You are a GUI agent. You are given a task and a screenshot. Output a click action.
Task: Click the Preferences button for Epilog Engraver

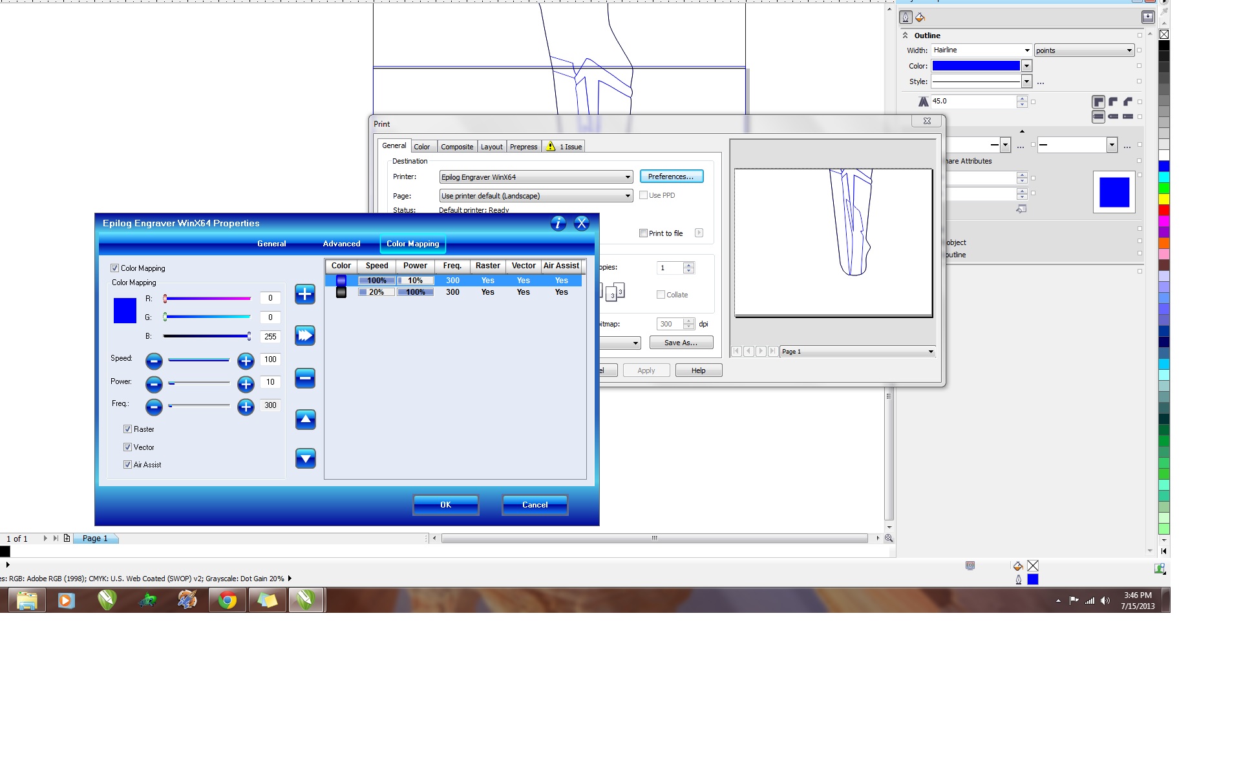click(670, 176)
